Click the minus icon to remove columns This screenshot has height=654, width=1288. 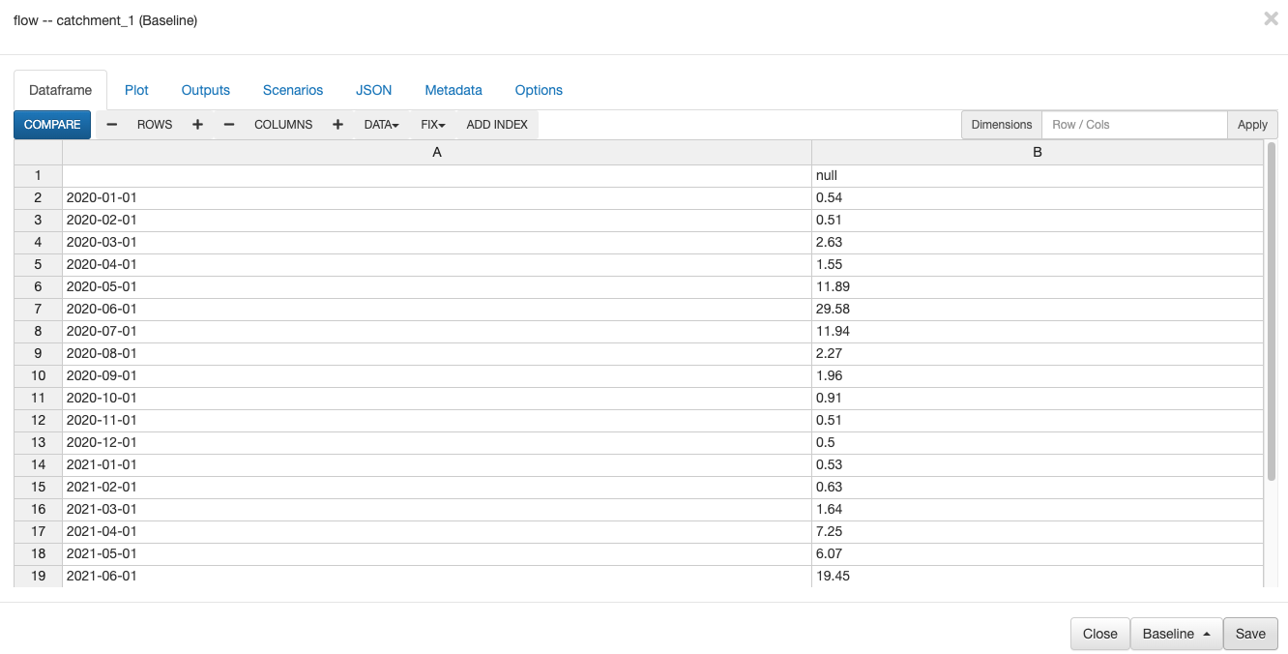pos(229,125)
